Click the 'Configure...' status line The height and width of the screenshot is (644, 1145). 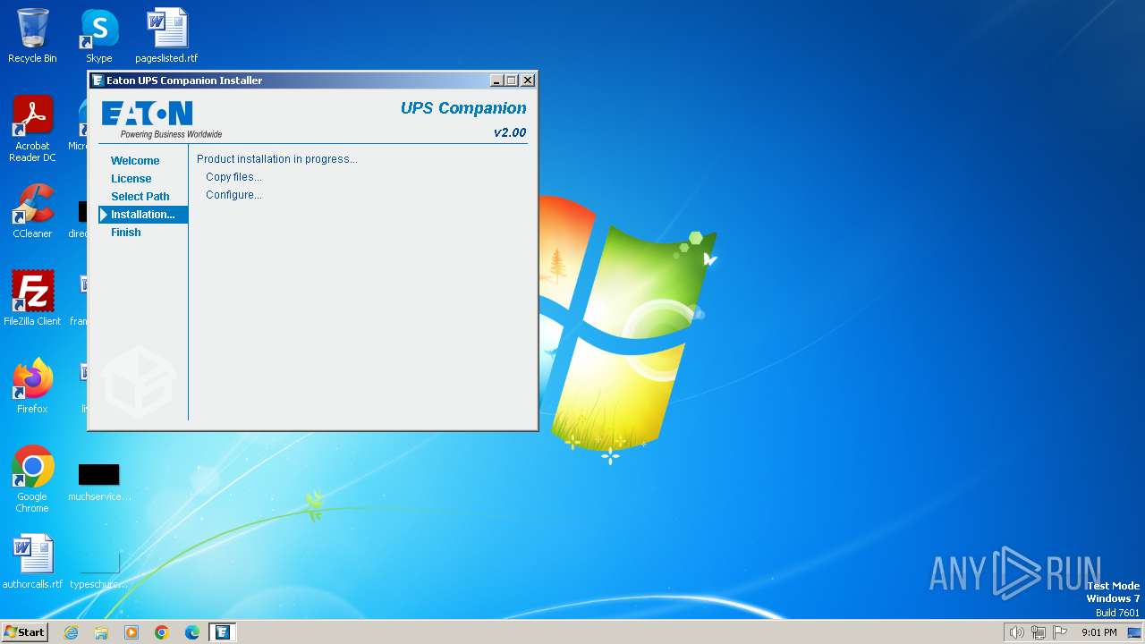point(233,195)
